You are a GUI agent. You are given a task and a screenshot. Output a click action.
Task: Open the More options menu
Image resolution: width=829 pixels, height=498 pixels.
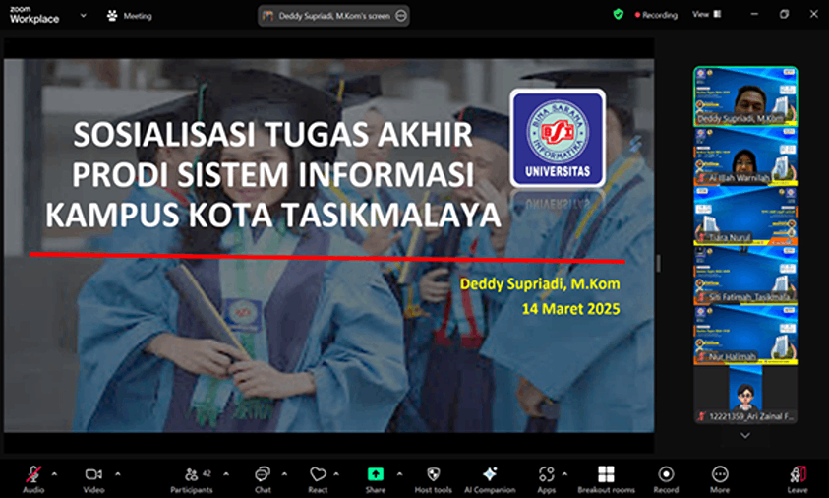point(720,474)
